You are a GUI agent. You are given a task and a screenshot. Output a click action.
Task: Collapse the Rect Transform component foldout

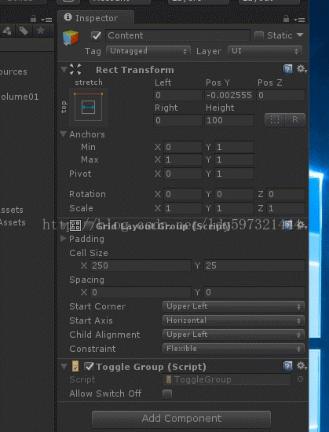pyautogui.click(x=64, y=70)
